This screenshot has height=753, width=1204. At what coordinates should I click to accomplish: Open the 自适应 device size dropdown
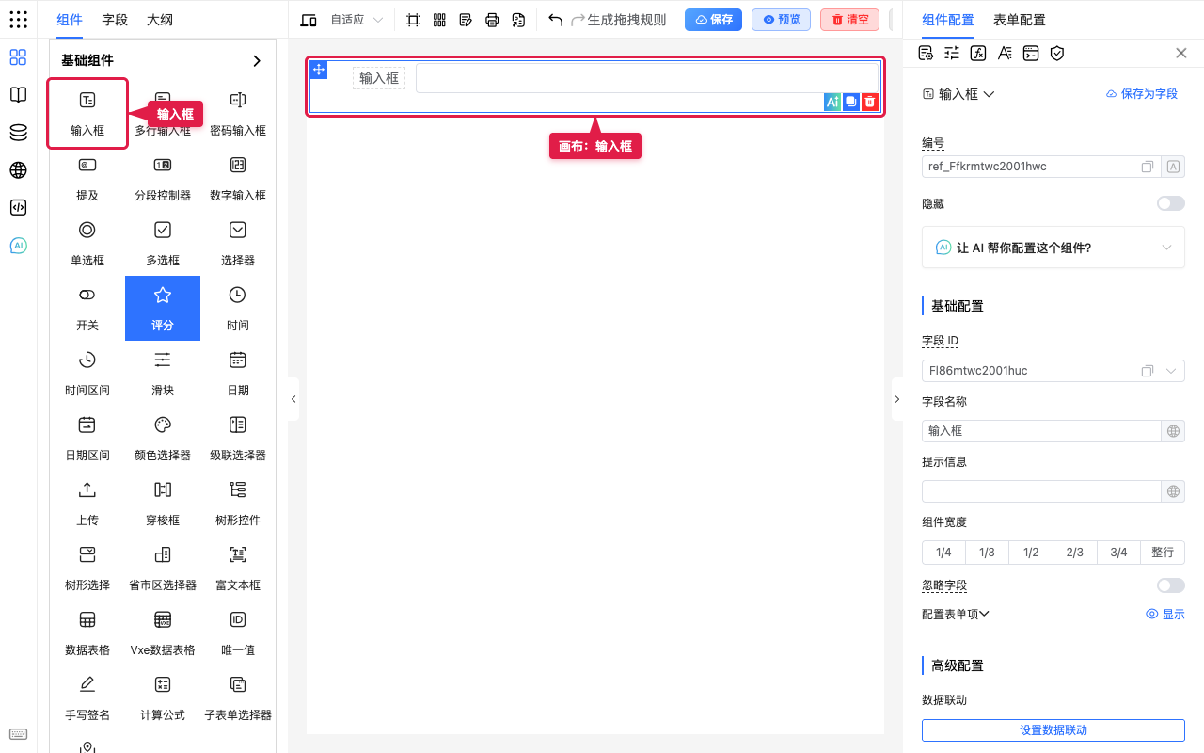[356, 20]
